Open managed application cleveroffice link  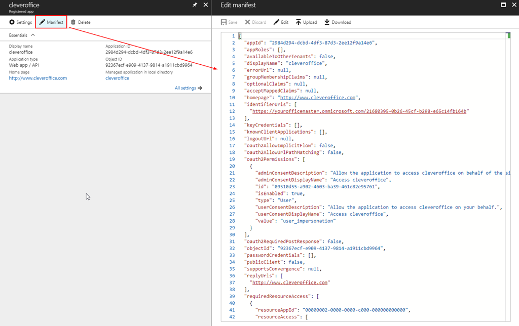pyautogui.click(x=117, y=78)
